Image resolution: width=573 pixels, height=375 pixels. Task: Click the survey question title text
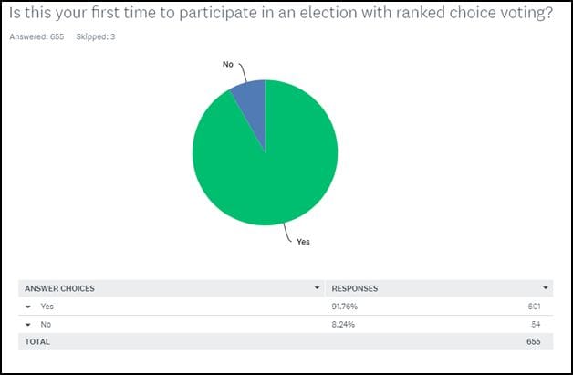pos(281,16)
